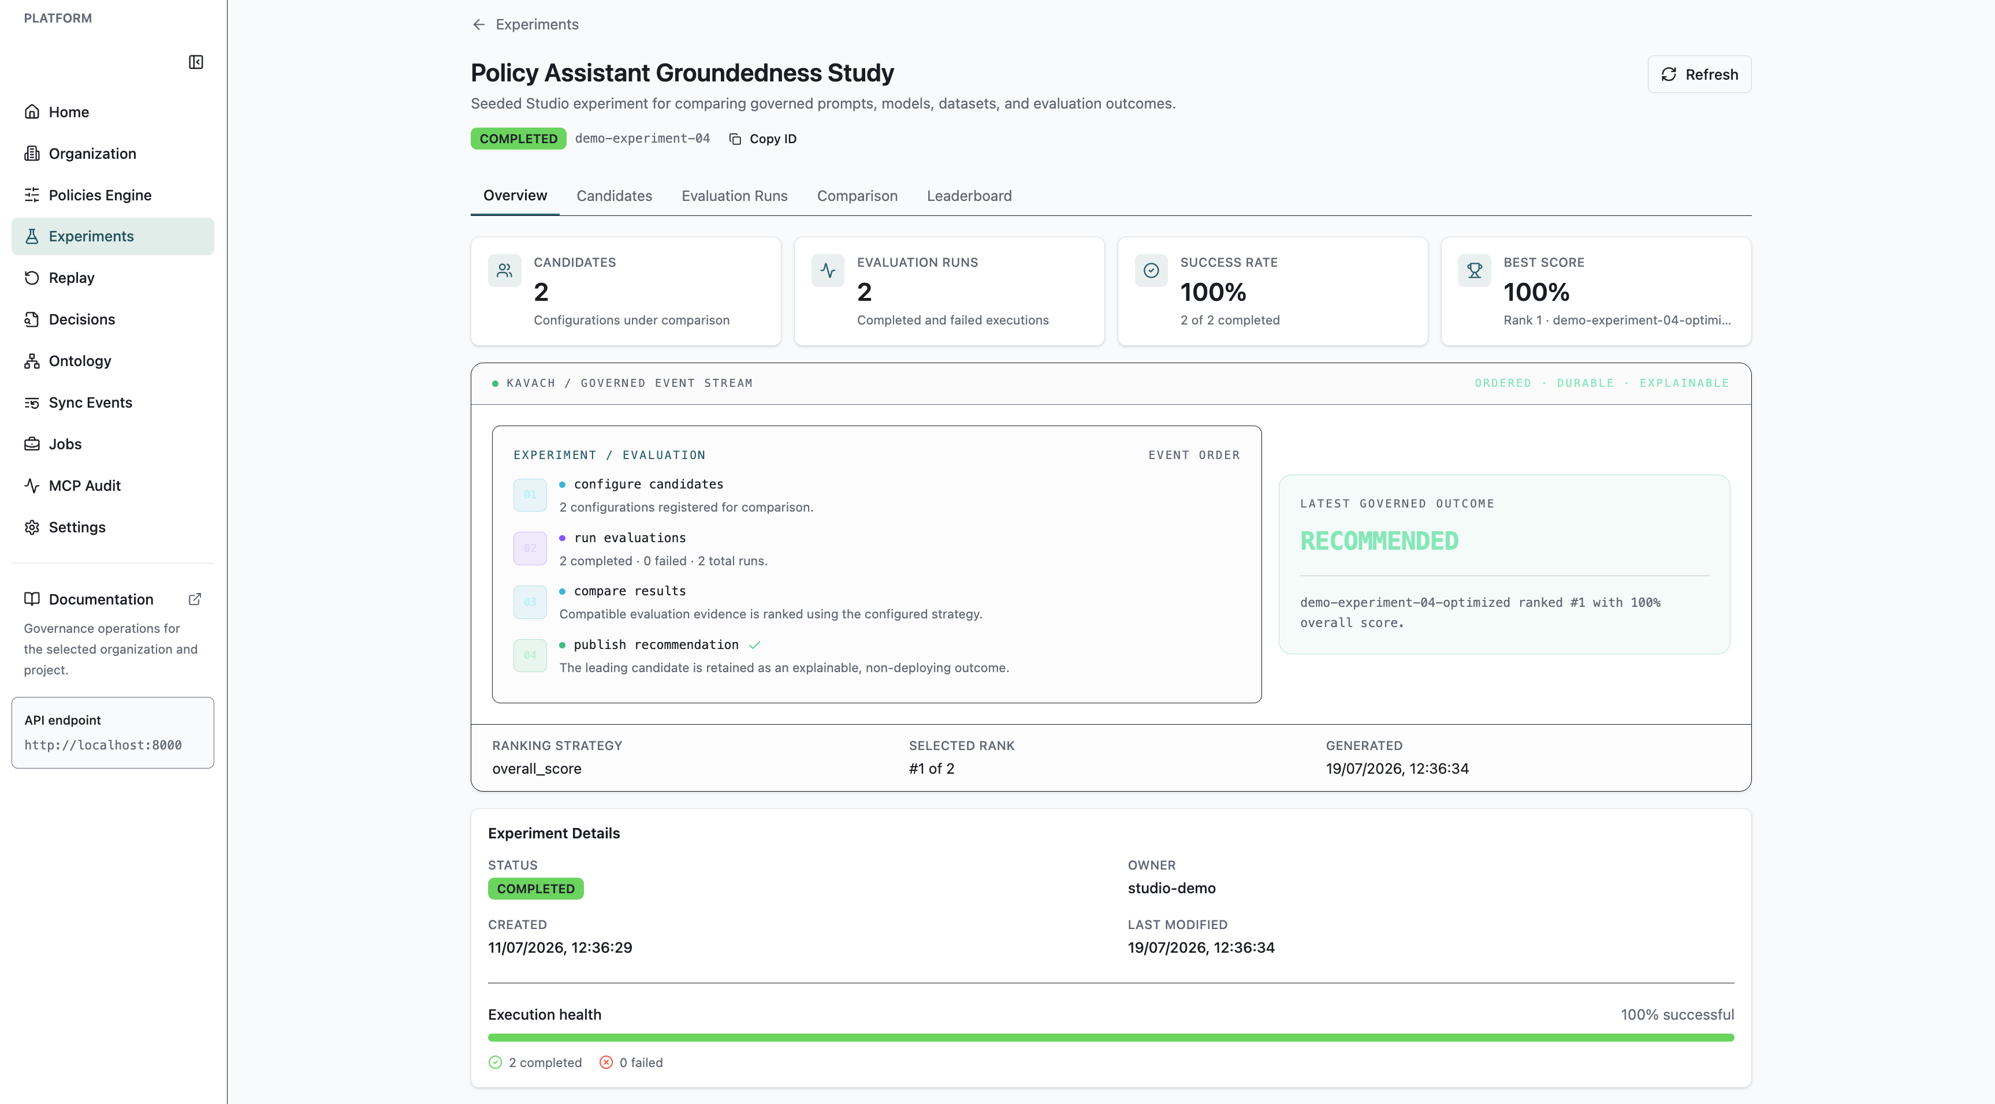Click the Organization building icon
Viewport: 1995px width, 1104px height.
(x=32, y=153)
